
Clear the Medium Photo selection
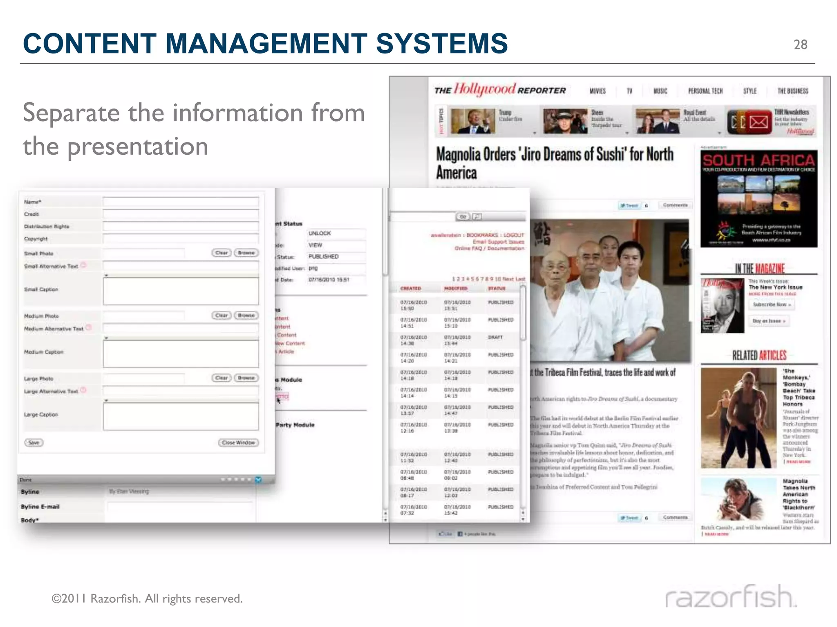coord(222,315)
